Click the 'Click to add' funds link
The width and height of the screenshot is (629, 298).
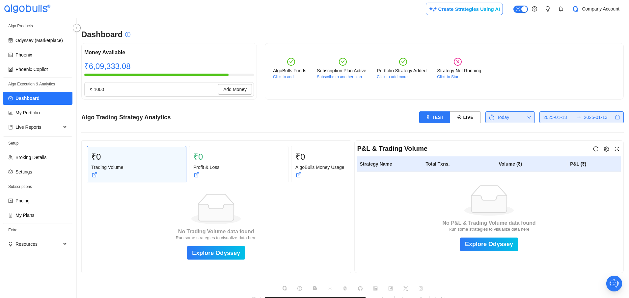(283, 77)
